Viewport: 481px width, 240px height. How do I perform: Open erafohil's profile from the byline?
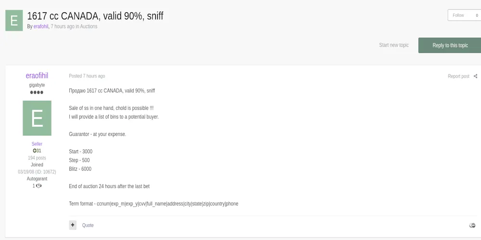(x=41, y=26)
